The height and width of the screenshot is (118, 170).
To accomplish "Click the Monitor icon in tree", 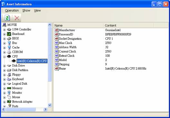I will [x=9, y=93].
